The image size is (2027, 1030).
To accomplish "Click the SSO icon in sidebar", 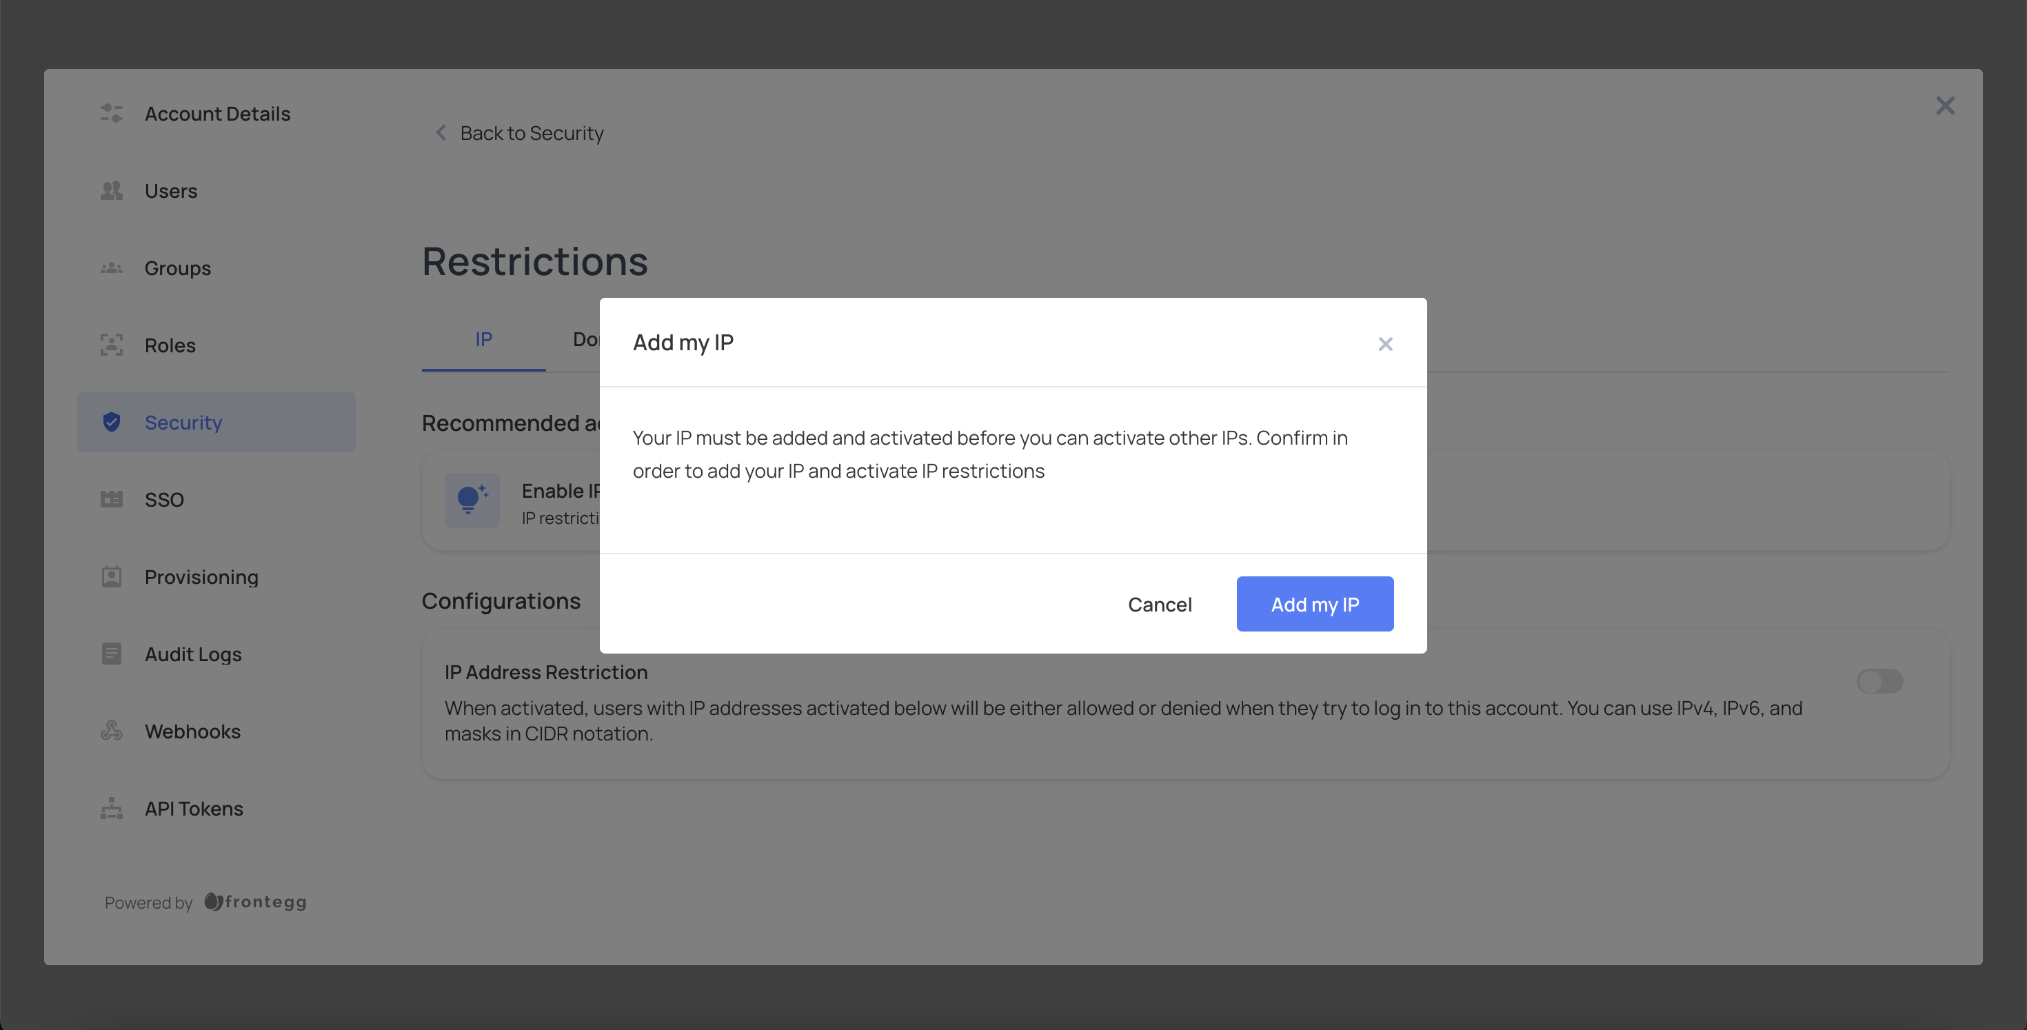I will 112,501.
